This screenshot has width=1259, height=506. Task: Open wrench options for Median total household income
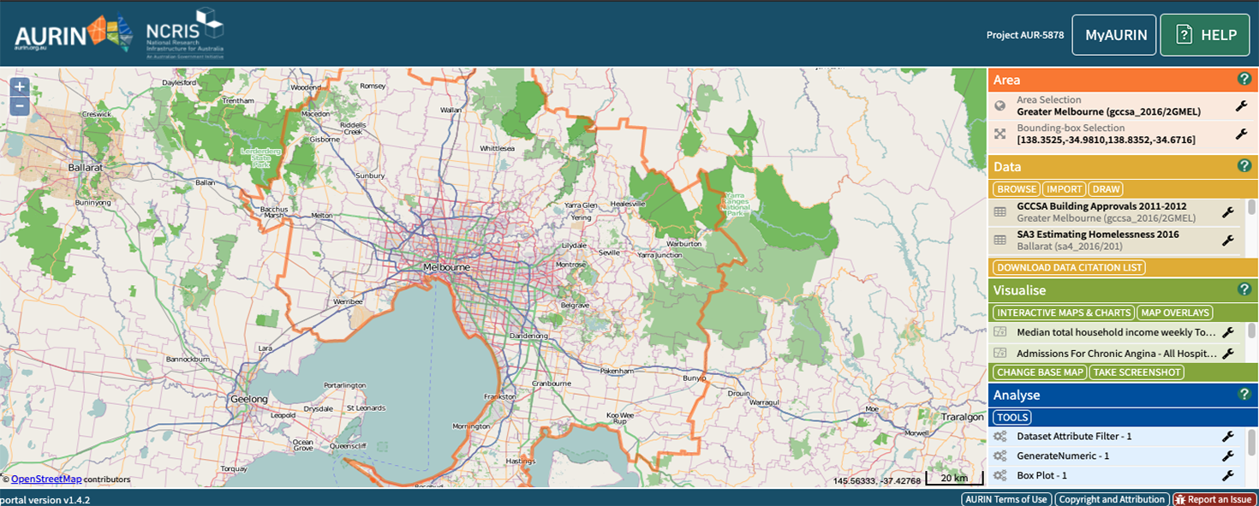(1227, 332)
